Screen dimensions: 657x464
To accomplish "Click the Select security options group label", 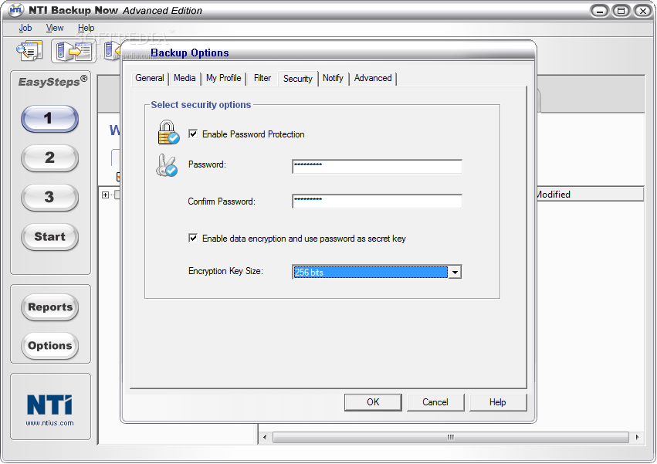I will point(201,105).
